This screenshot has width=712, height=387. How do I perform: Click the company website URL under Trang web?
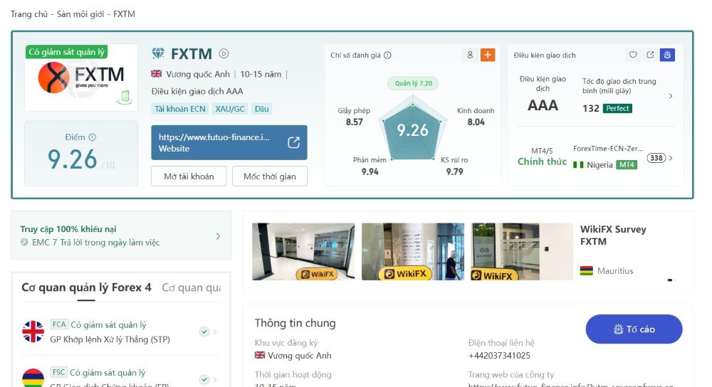click(x=571, y=385)
